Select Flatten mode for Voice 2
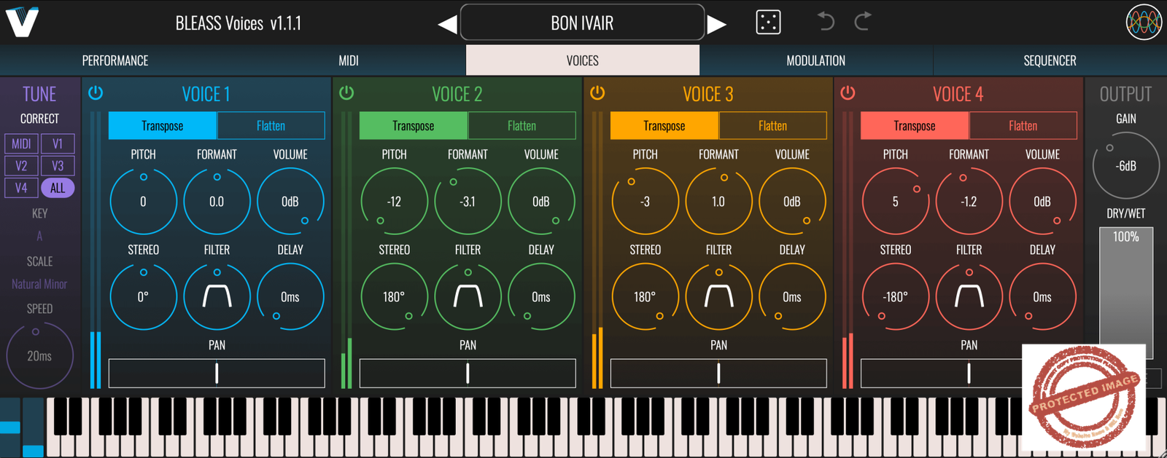This screenshot has width=1167, height=458. click(522, 126)
